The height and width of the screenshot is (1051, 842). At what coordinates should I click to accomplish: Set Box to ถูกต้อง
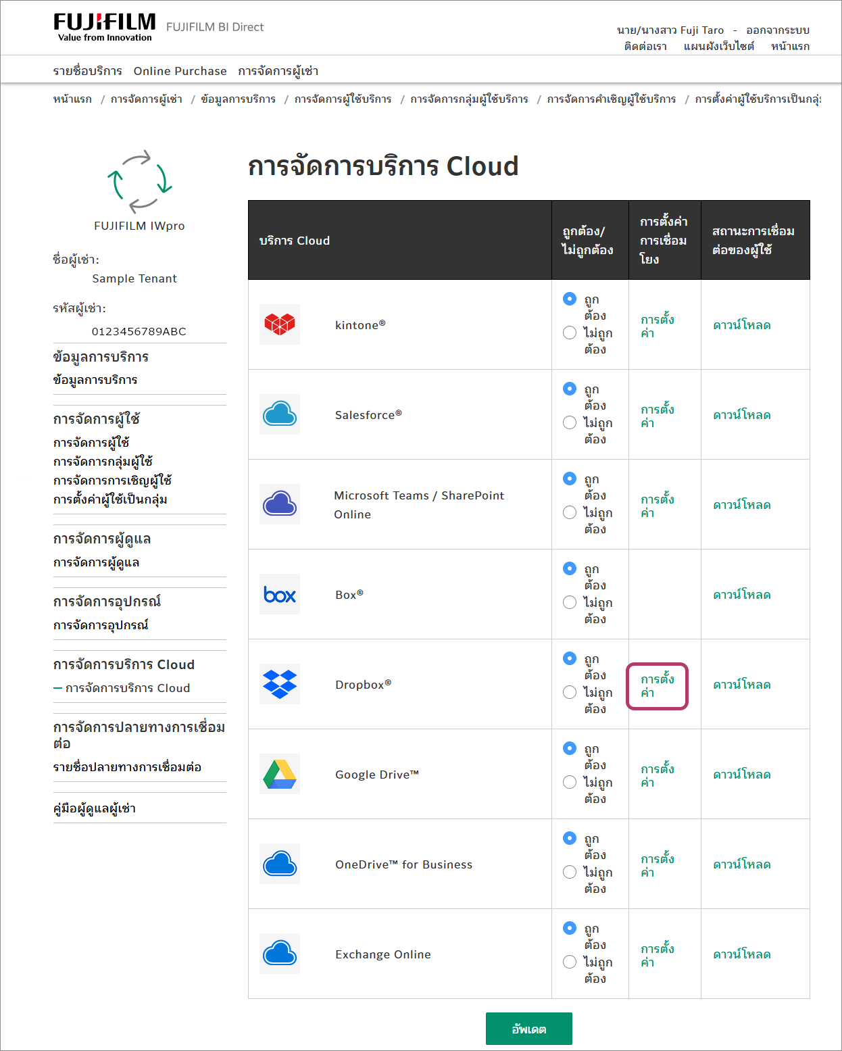[x=570, y=568]
